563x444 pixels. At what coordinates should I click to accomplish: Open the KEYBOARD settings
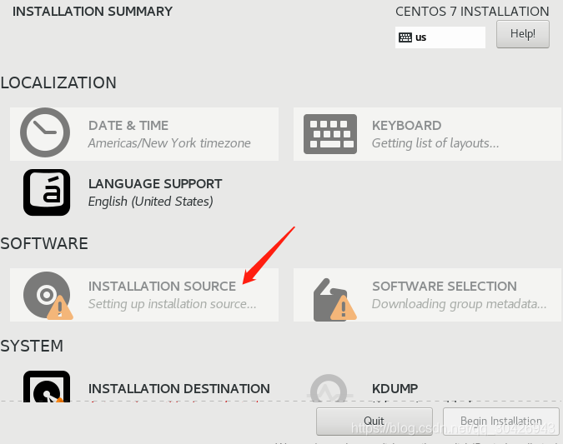(x=427, y=134)
